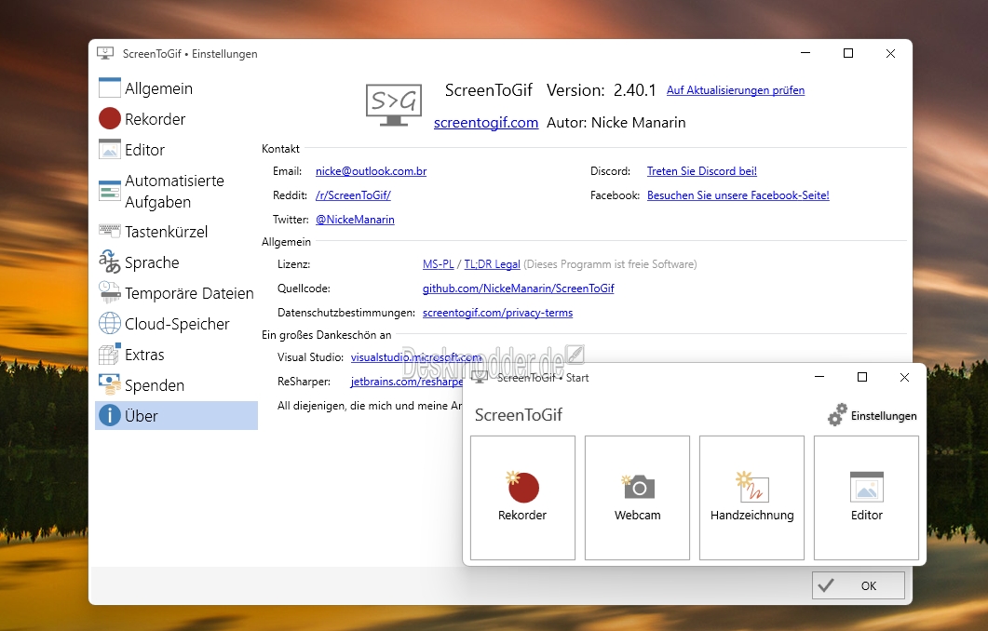
Task: Click the Automatisierte Aufgaben icon
Action: point(110,190)
